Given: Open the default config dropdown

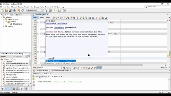Looking at the screenshot, I should (42, 10).
